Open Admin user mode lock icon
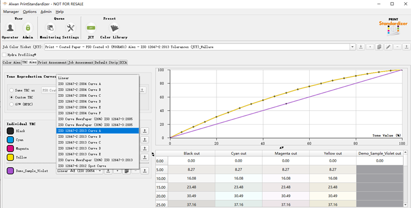411x208 pixels. pos(28,28)
